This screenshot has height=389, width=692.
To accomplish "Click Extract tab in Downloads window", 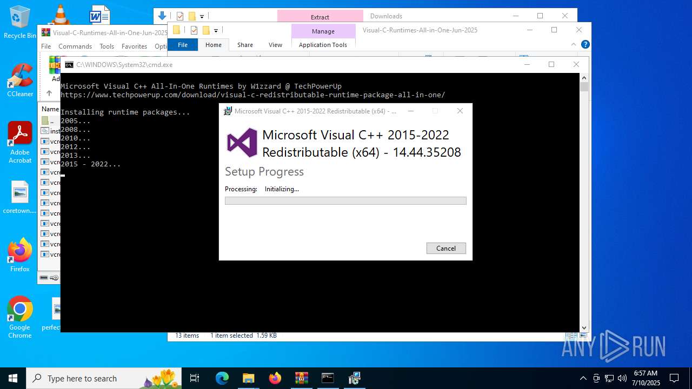I will click(x=320, y=17).
